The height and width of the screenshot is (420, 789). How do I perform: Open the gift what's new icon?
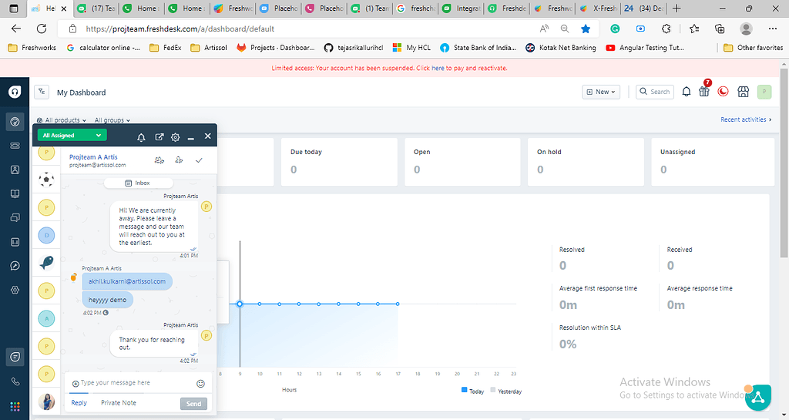704,92
